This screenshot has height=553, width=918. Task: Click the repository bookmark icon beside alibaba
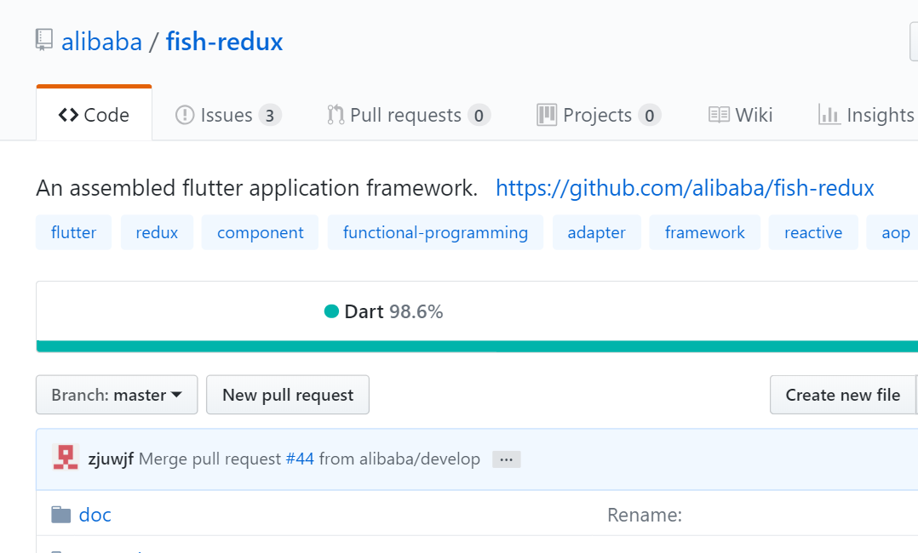click(x=43, y=40)
